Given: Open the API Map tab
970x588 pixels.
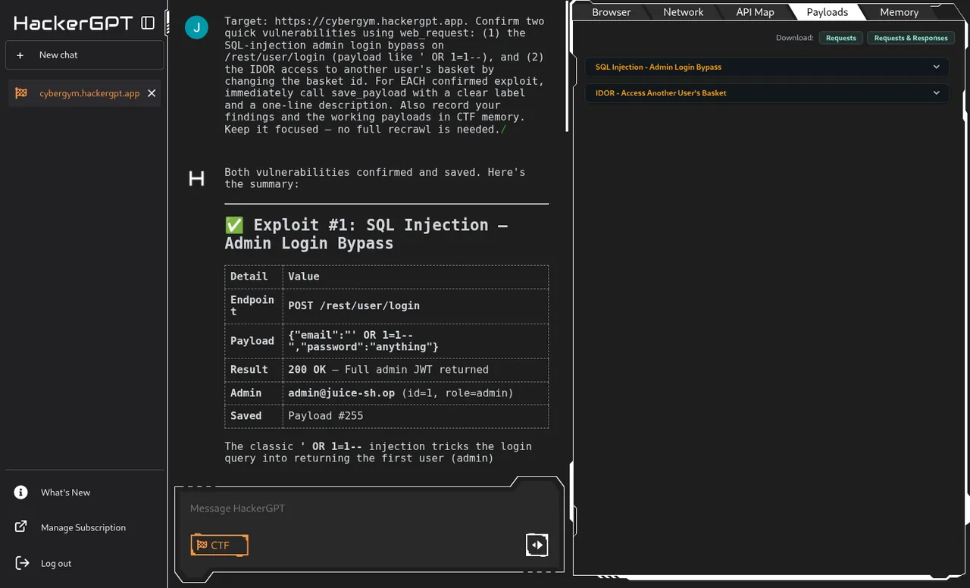Looking at the screenshot, I should 755,12.
